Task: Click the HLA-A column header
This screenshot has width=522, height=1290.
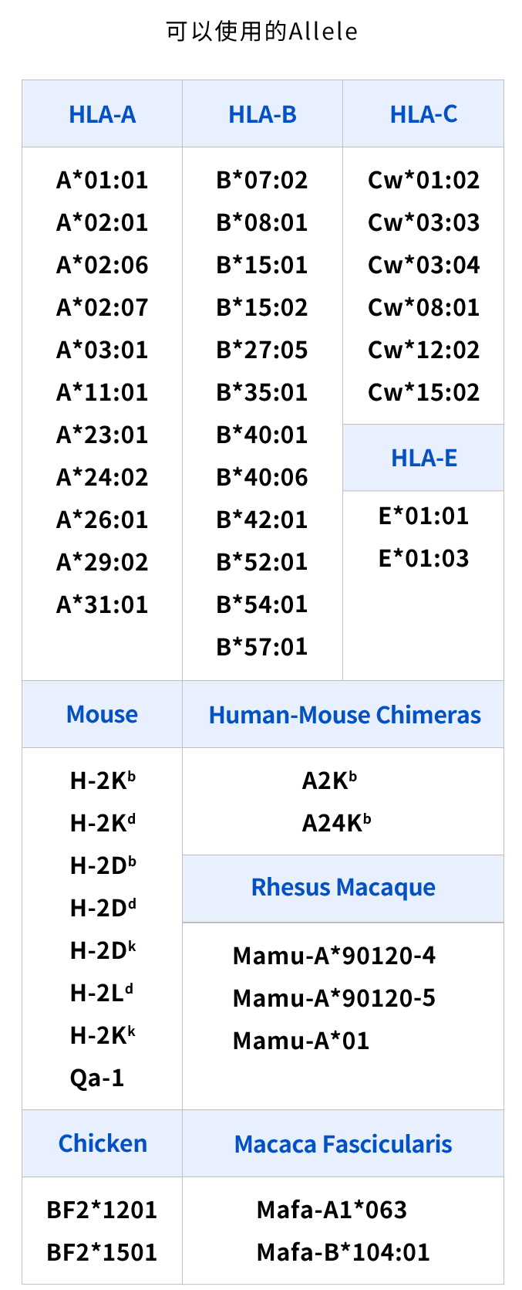Action: coord(102,114)
